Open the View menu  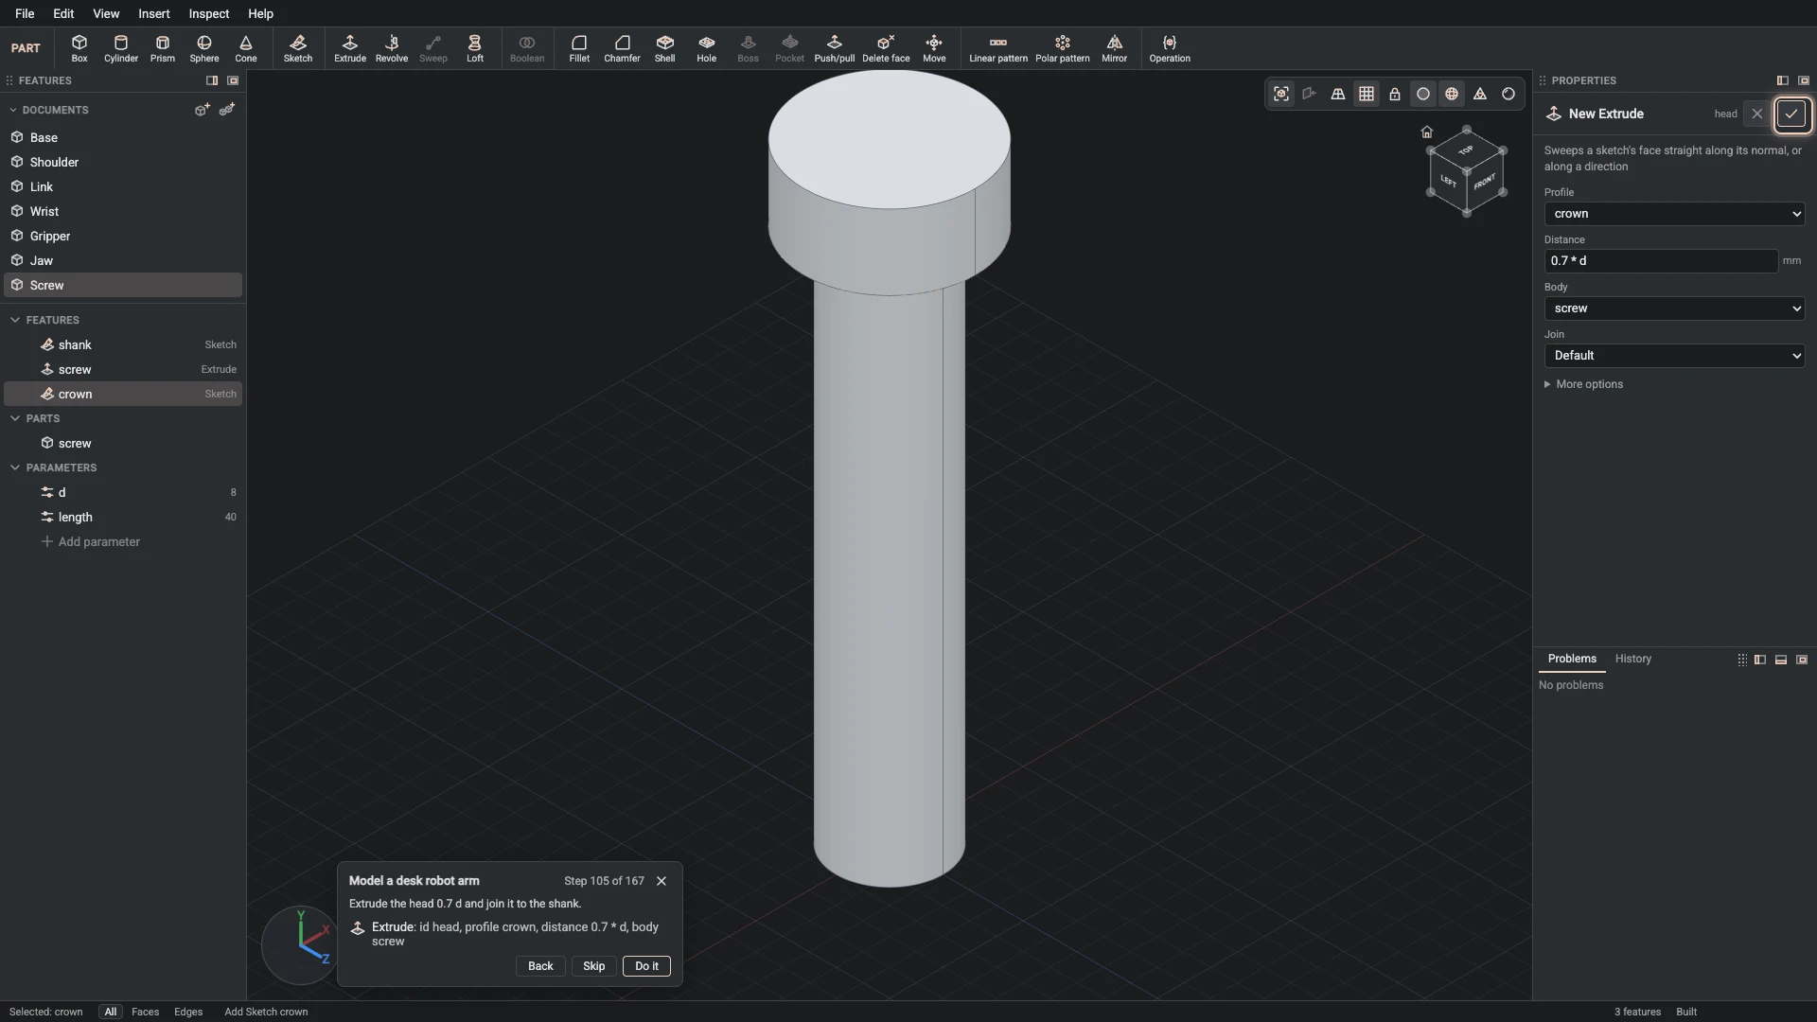click(x=106, y=13)
